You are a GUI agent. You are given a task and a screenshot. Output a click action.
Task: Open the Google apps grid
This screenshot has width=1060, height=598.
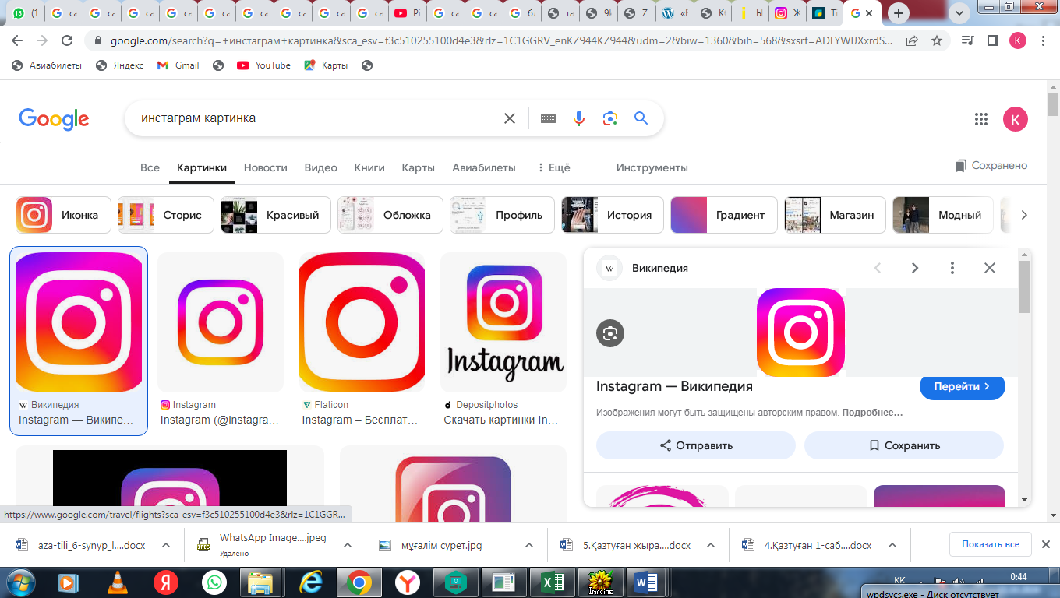click(x=981, y=119)
